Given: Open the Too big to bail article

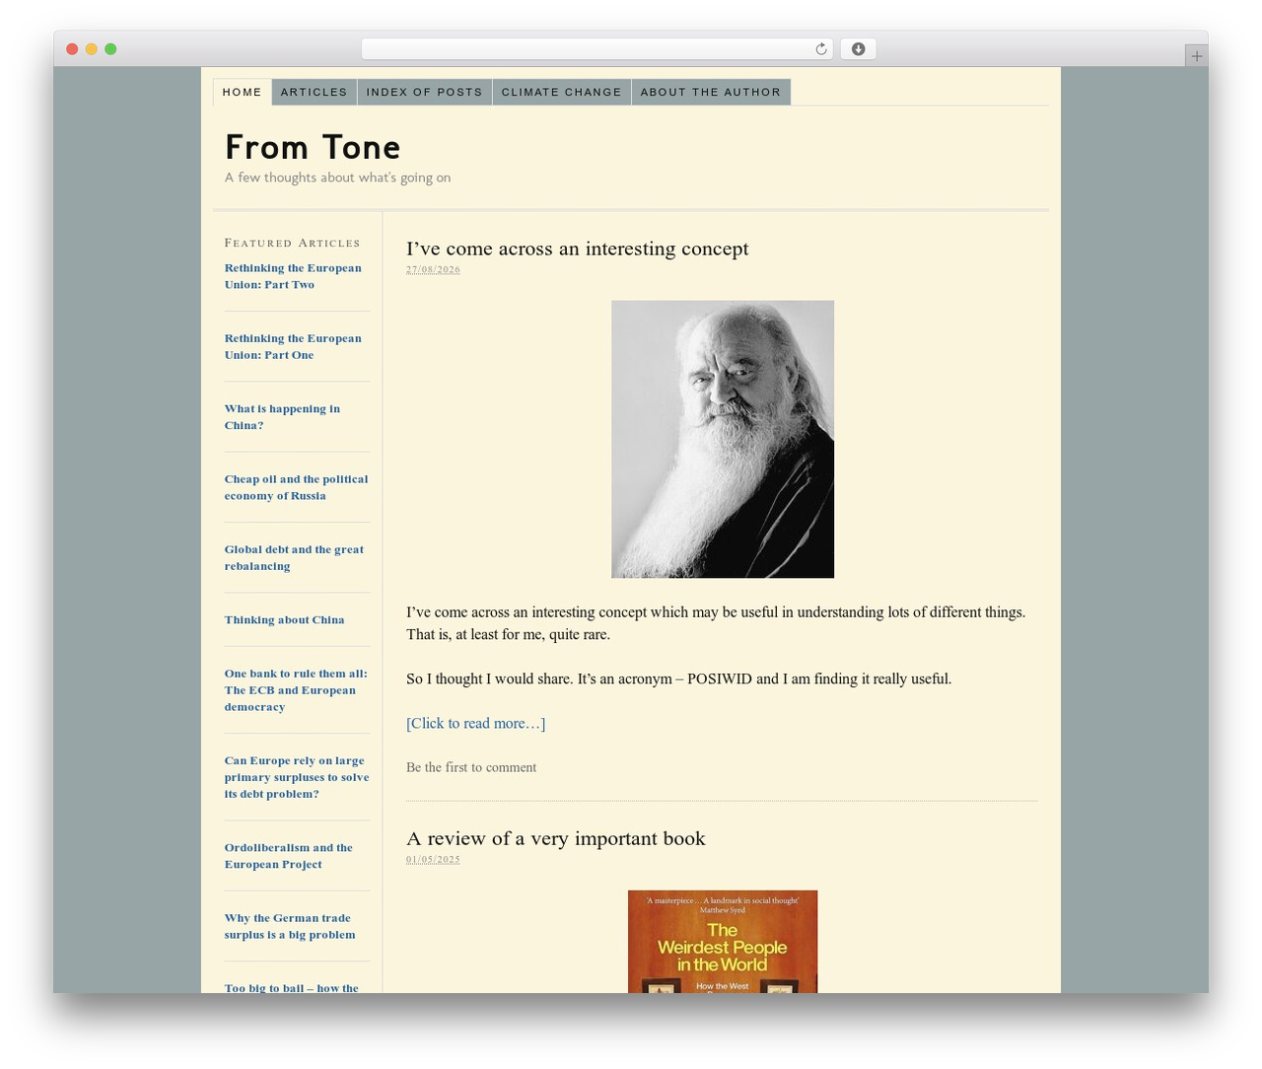Looking at the screenshot, I should coord(292,987).
